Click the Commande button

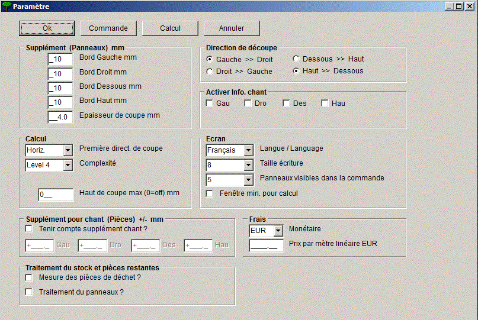click(x=108, y=28)
